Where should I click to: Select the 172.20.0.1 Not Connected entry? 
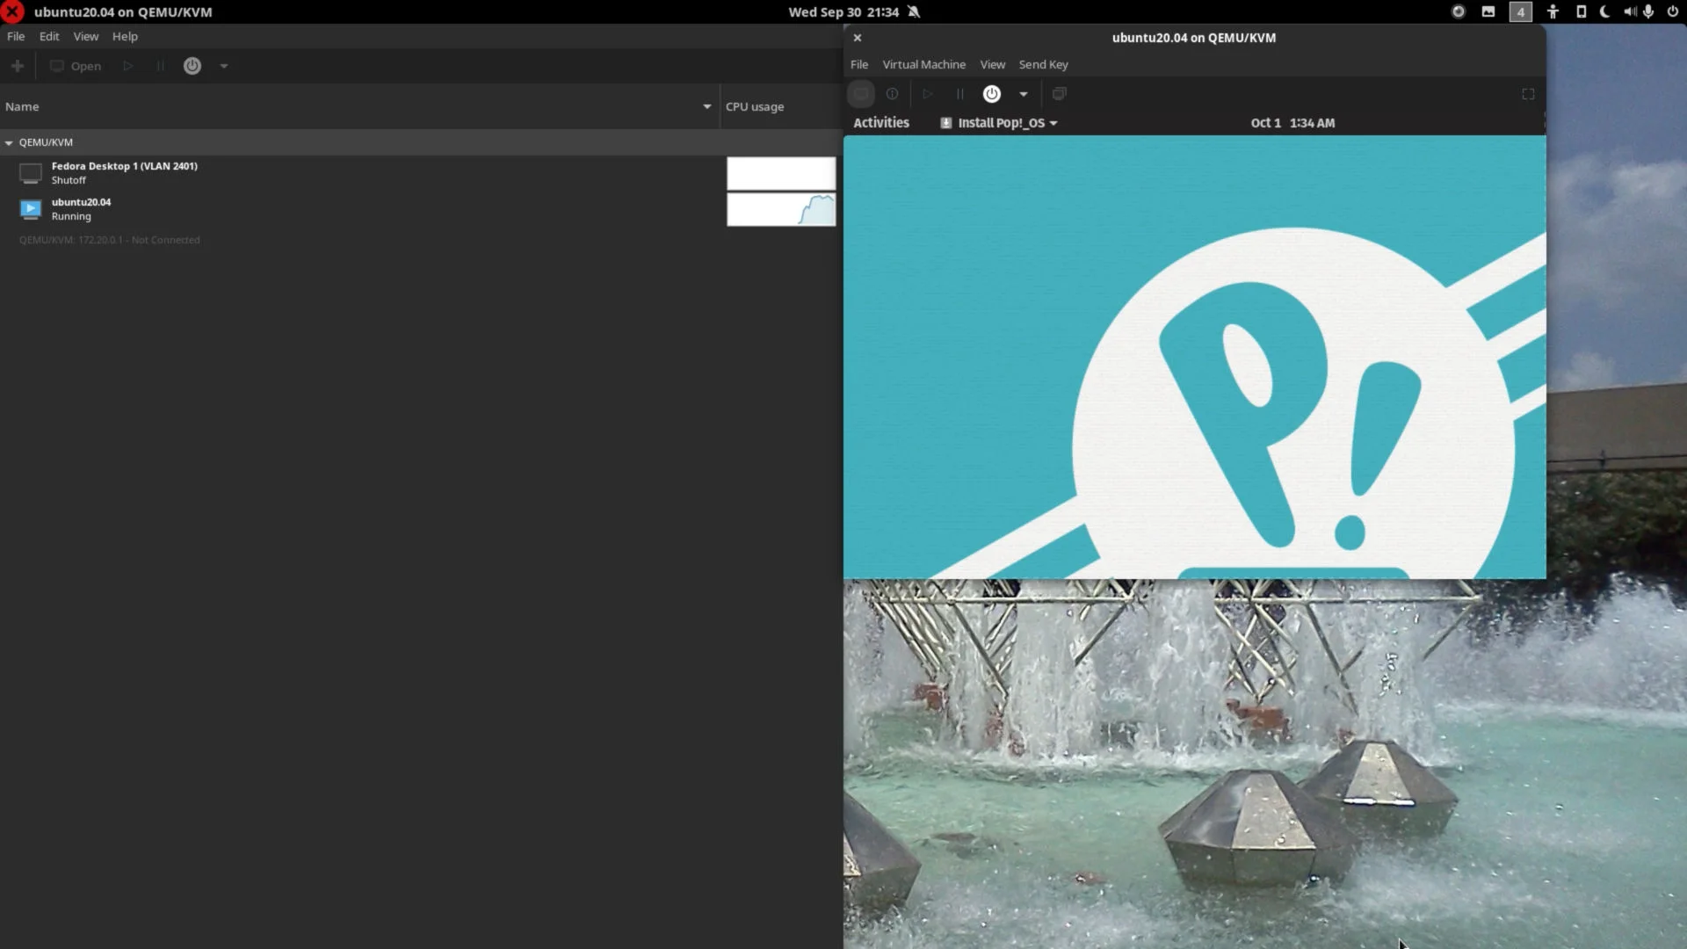coord(110,240)
